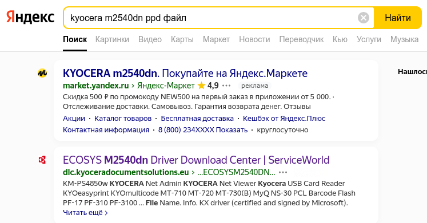The image size is (427, 223).
Task: Switch to the Музыка tab
Action: pos(404,39)
